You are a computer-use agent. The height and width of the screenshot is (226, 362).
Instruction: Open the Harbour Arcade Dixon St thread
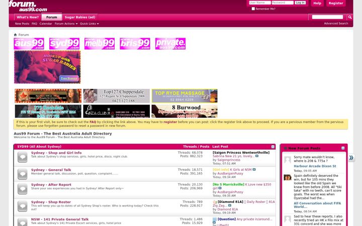click(315, 166)
